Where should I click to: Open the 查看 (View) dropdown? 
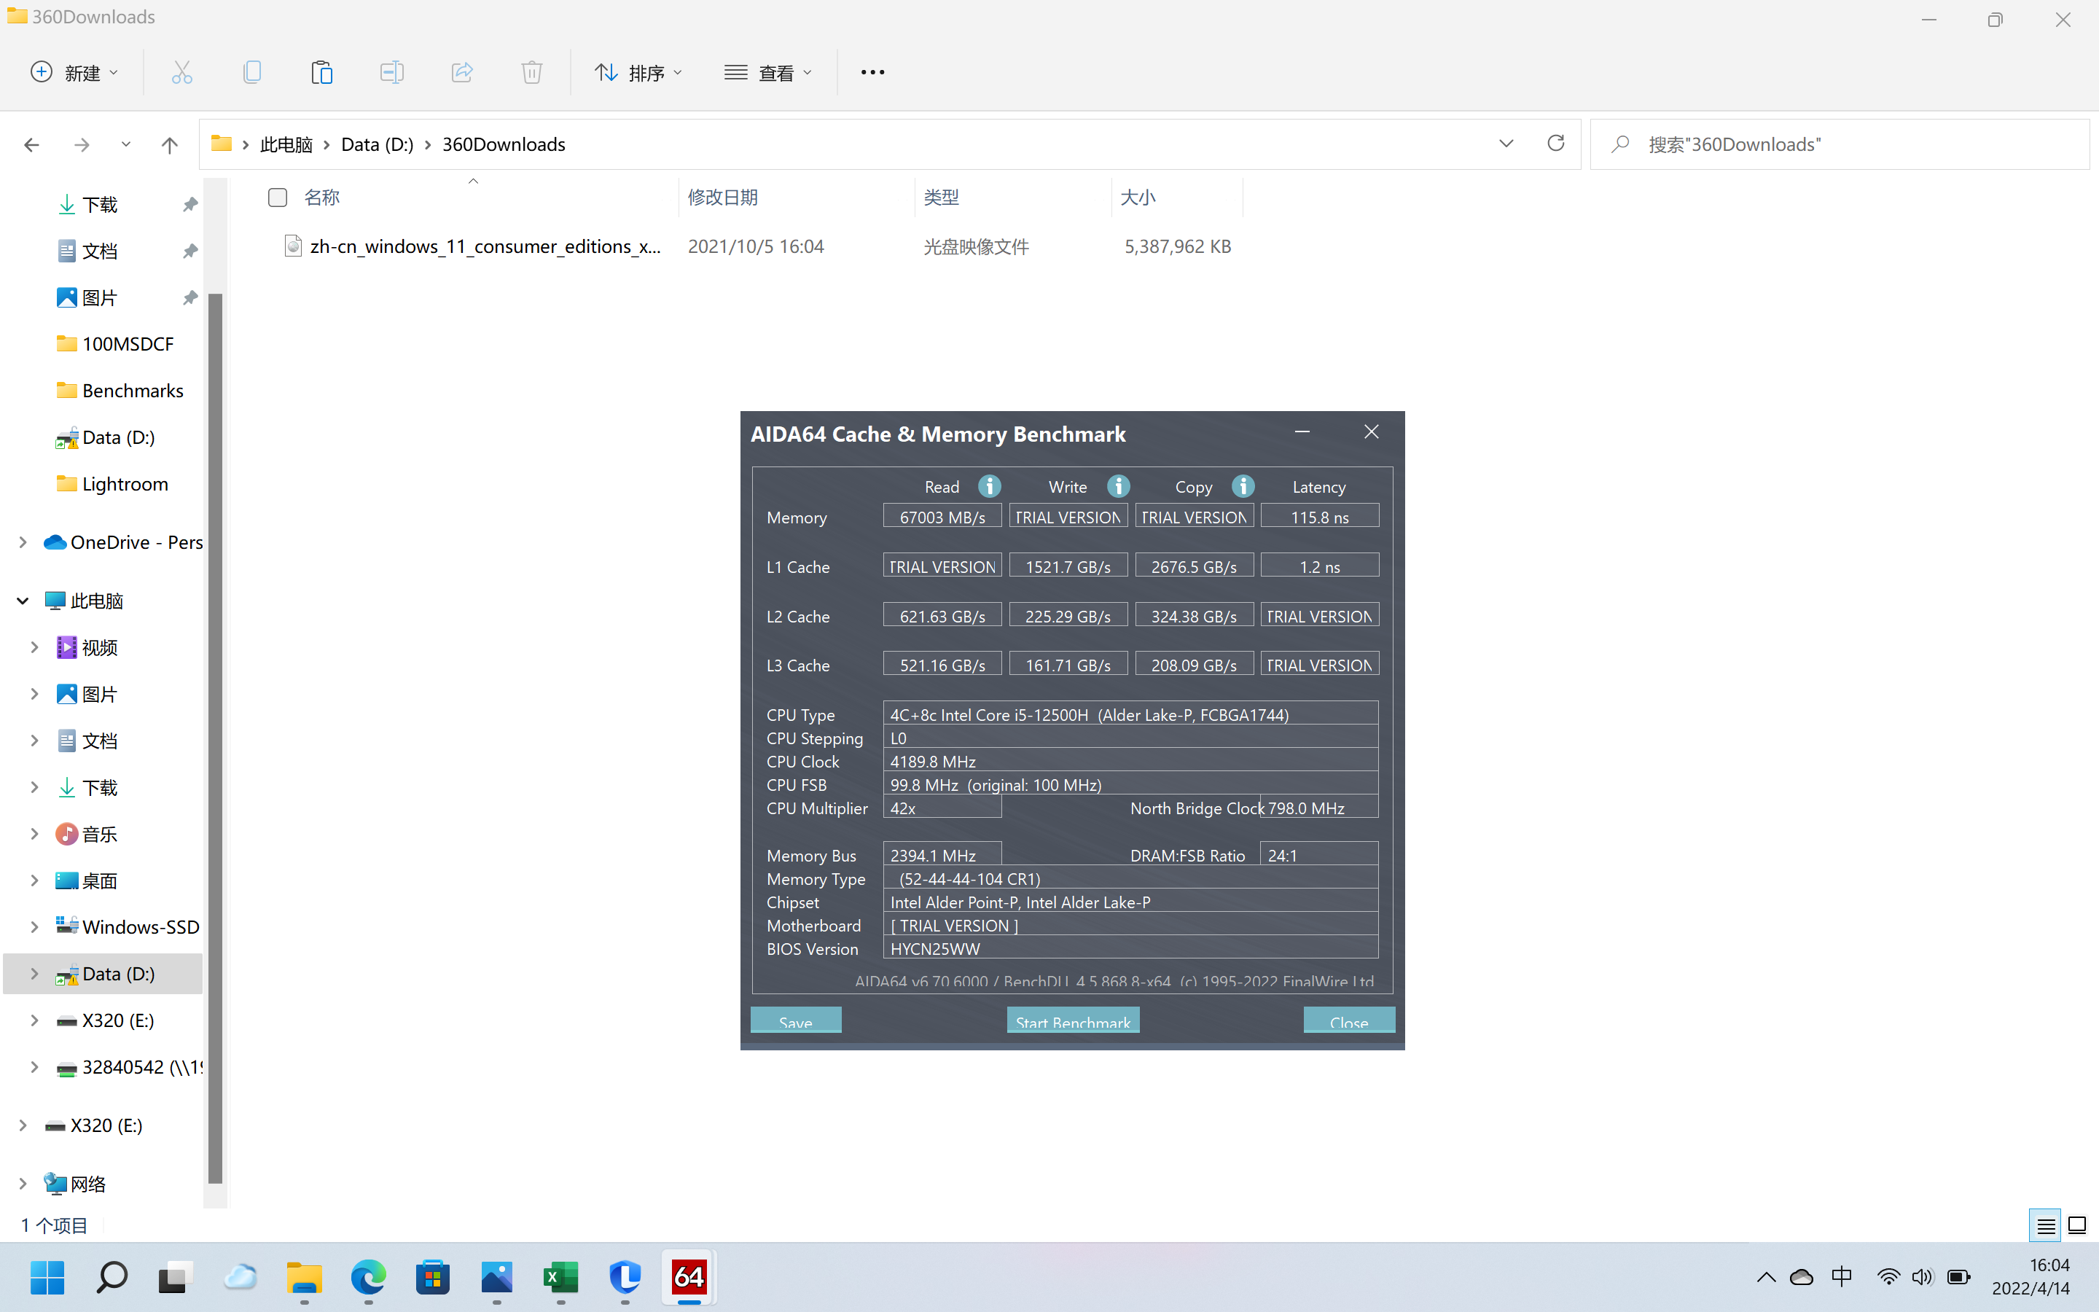[x=768, y=72]
